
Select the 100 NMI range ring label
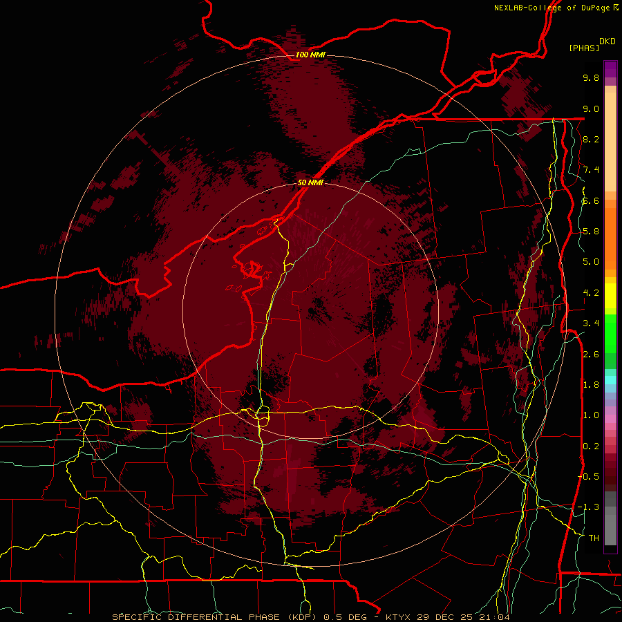(x=310, y=55)
